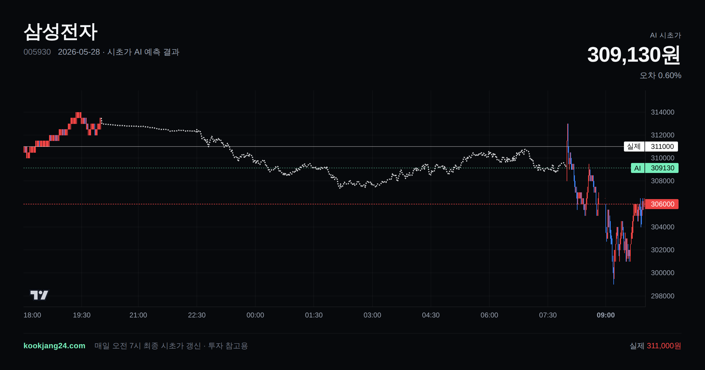Click the 07:30 time axis label
The height and width of the screenshot is (370, 705).
(x=548, y=315)
